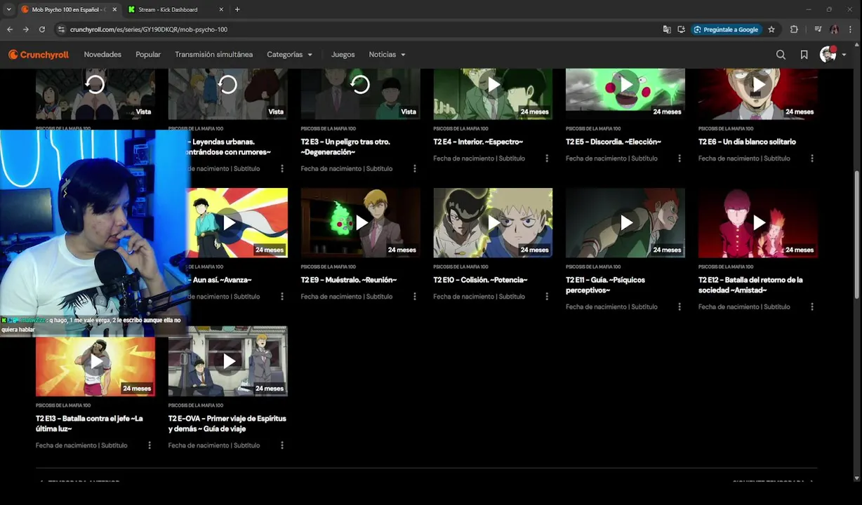Open the Popular nav item
Viewport: 862px width, 505px height.
(148, 55)
